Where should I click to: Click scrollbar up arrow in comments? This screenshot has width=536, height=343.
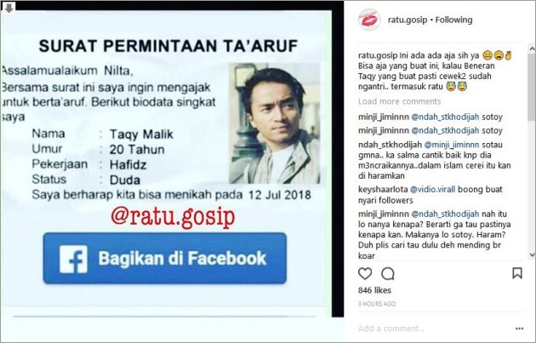pyautogui.click(x=532, y=49)
